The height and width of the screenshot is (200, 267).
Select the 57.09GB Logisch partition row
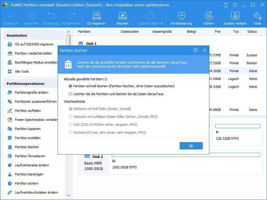[x=234, y=79]
